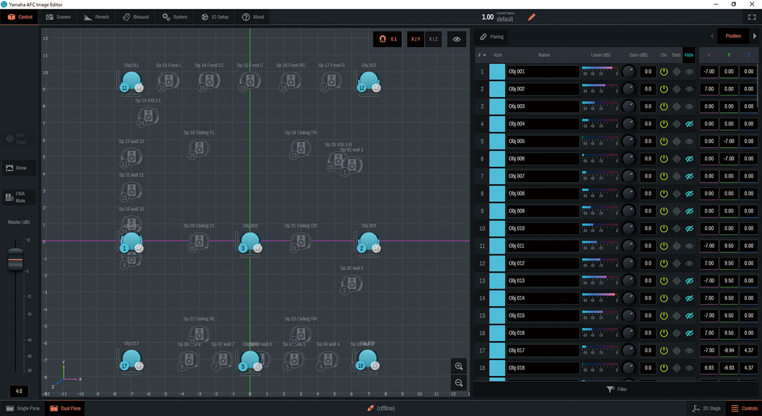This screenshot has width=762, height=416.
Task: Turn the Obj 016 gain knob
Action: click(x=629, y=334)
